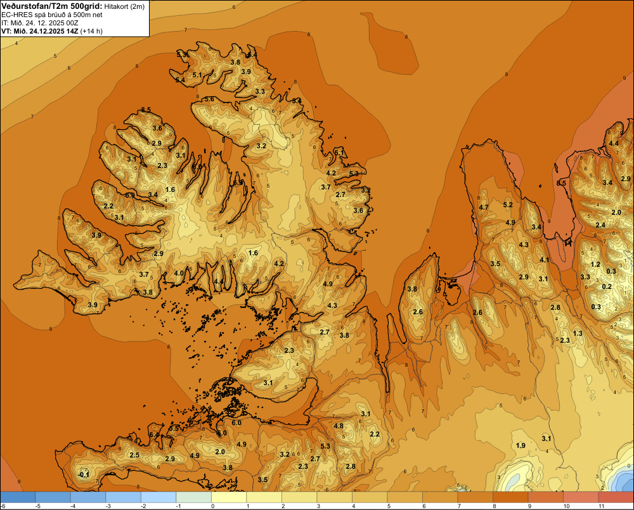This screenshot has height=510, width=634.
Task: Click the legend tick label '10'
Action: click(x=566, y=506)
